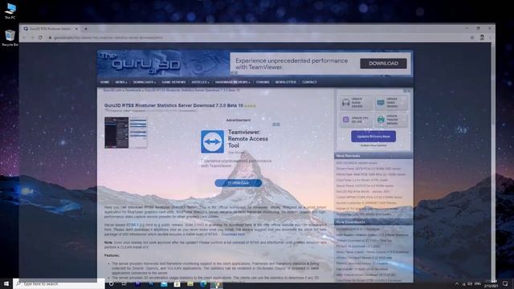Click the browser back arrow
The width and height of the screenshot is (514, 289).
click(x=24, y=38)
